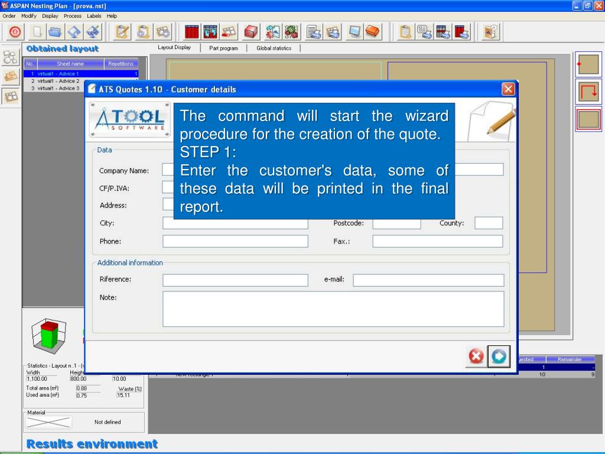605x454 pixels.
Task: Click the computer monitor toolbar icon
Action: [354, 32]
